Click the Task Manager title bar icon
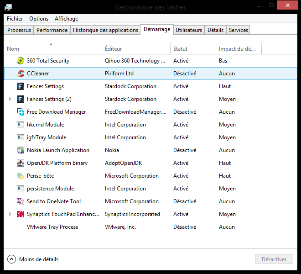Screen dimensions: 301x274 click(8, 7)
